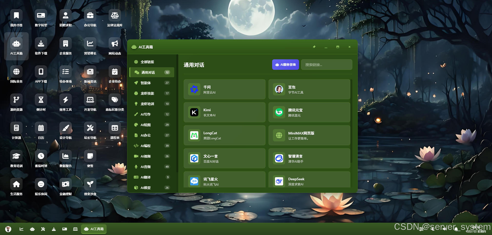Visit the Kimi 长文本AI card
This screenshot has width=492, height=235.
[224, 112]
